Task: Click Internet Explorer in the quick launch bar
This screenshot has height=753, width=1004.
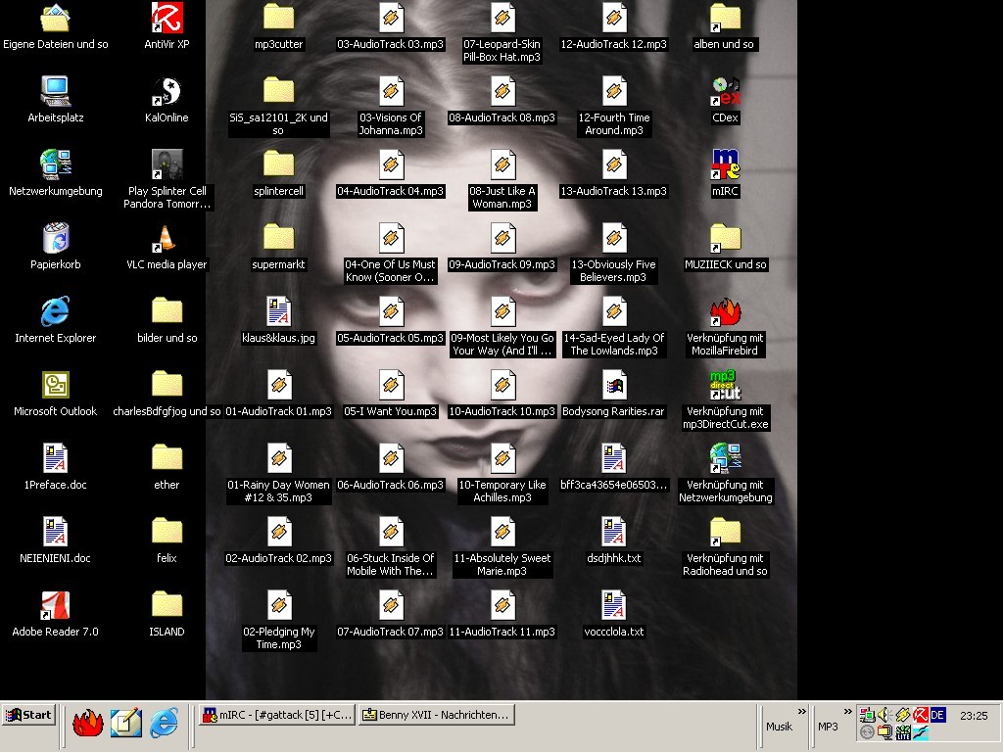Action: pyautogui.click(x=164, y=723)
